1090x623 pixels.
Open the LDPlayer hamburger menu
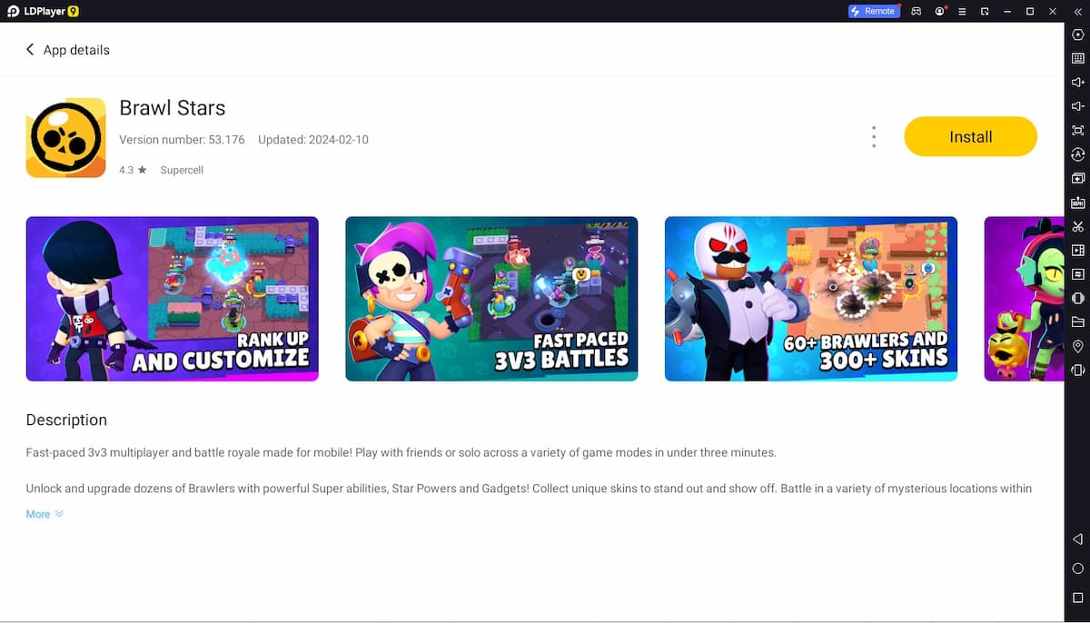[961, 11]
